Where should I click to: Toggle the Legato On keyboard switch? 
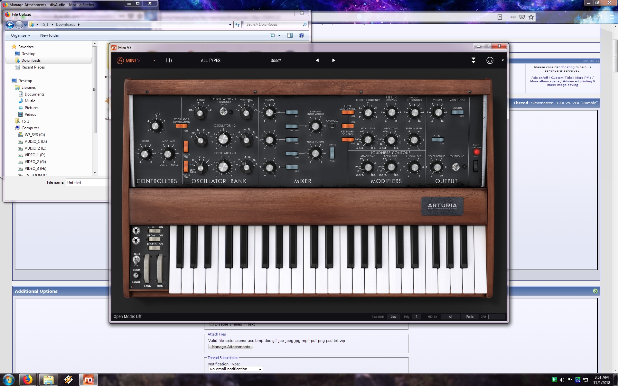point(154,248)
